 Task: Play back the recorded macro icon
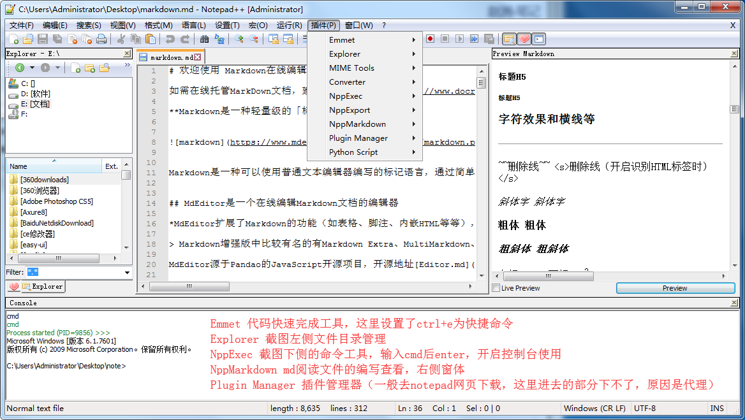459,39
